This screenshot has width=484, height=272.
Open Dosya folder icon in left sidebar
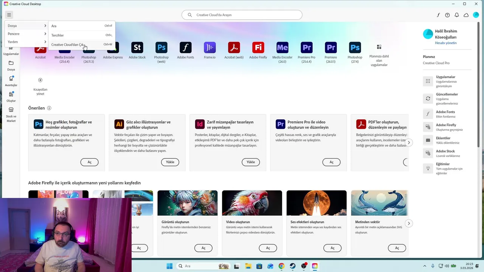pos(11,63)
